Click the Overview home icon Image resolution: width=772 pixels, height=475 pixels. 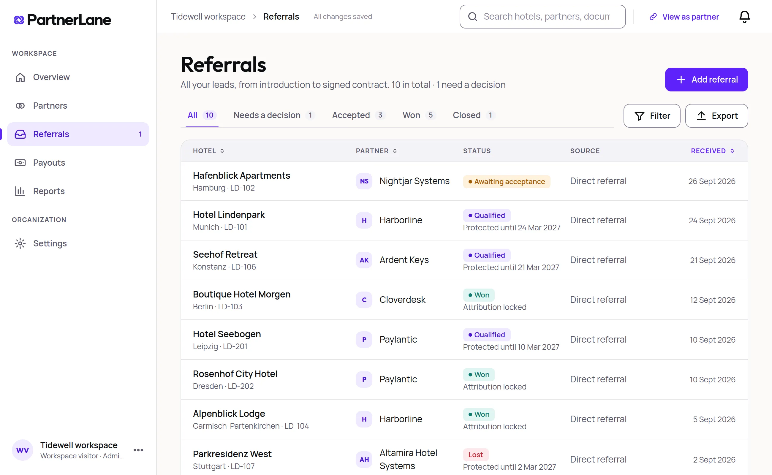20,77
